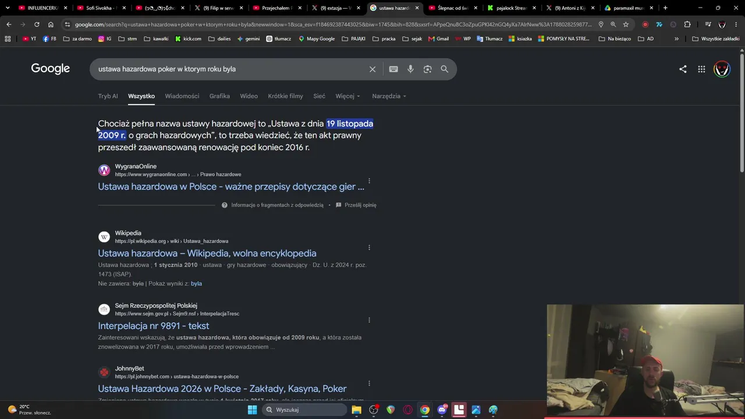Expand the Więcej dropdown
Viewport: 745px width, 419px height.
[x=348, y=96]
